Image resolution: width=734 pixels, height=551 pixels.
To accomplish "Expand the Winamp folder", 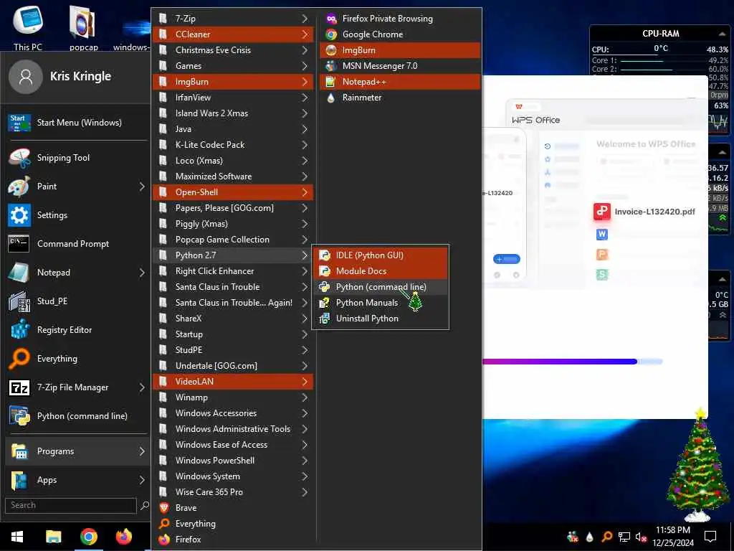I will click(x=233, y=397).
